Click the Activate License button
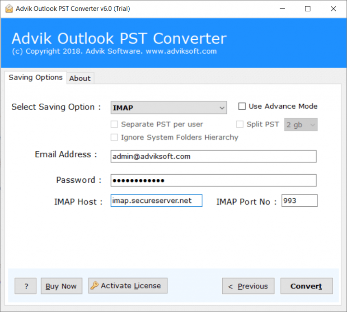The image size is (347, 312). click(128, 286)
